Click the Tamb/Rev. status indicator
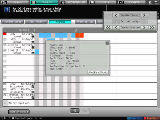 (152, 118)
